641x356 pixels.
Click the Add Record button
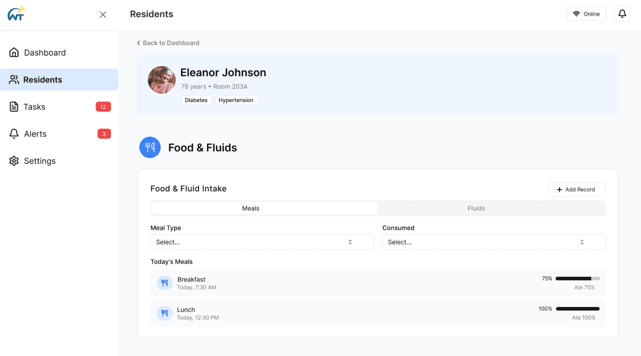point(576,190)
